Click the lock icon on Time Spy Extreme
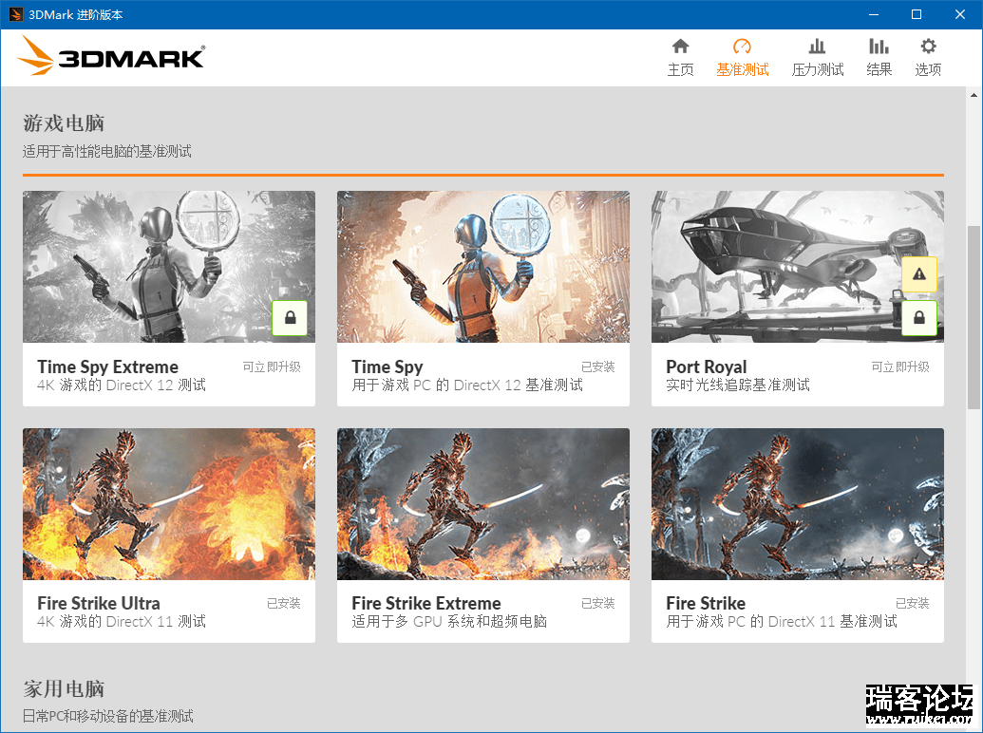Screen dimensions: 983x733 (x=291, y=318)
